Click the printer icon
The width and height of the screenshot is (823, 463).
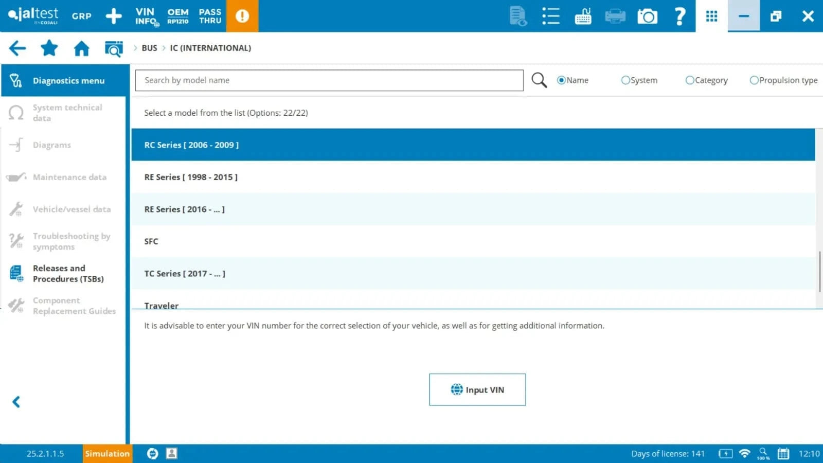pyautogui.click(x=615, y=16)
